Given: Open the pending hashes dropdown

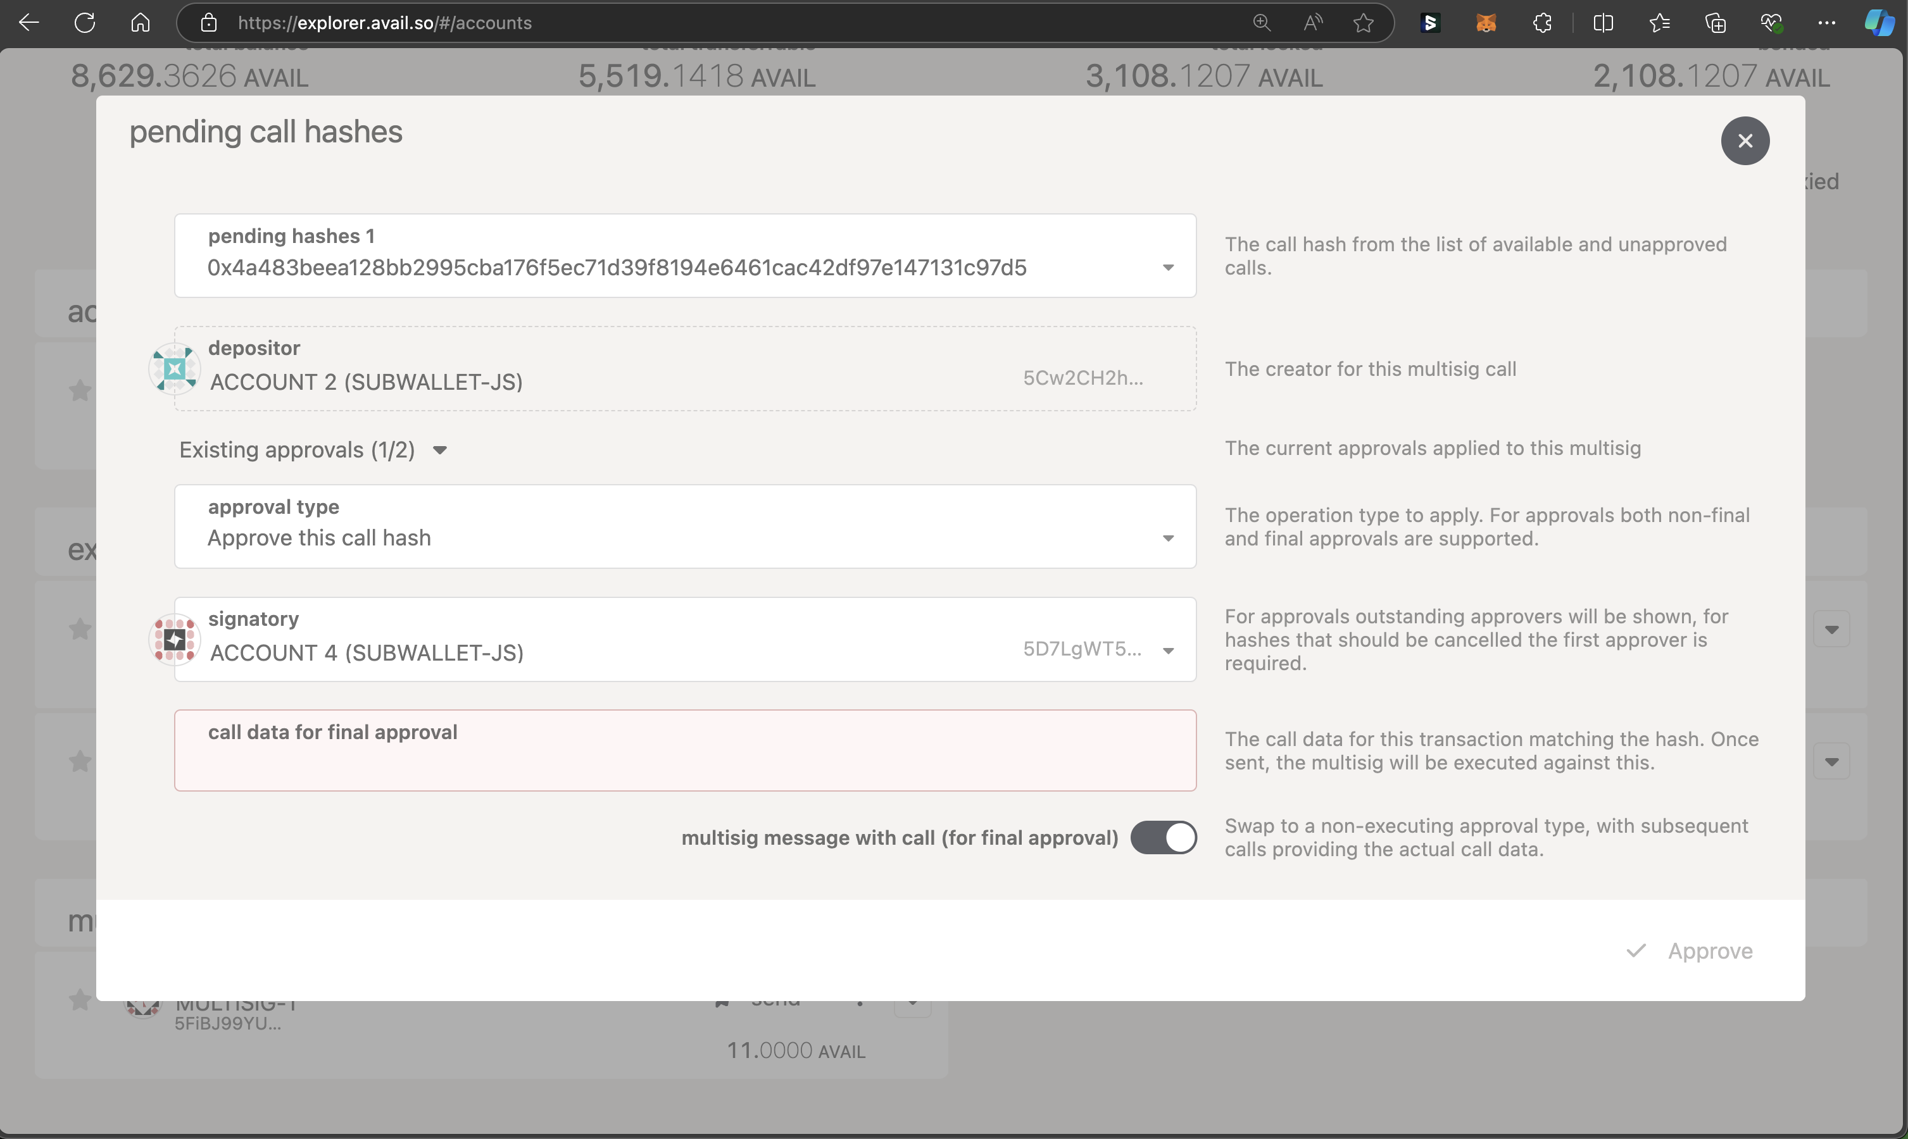Looking at the screenshot, I should pyautogui.click(x=1167, y=267).
